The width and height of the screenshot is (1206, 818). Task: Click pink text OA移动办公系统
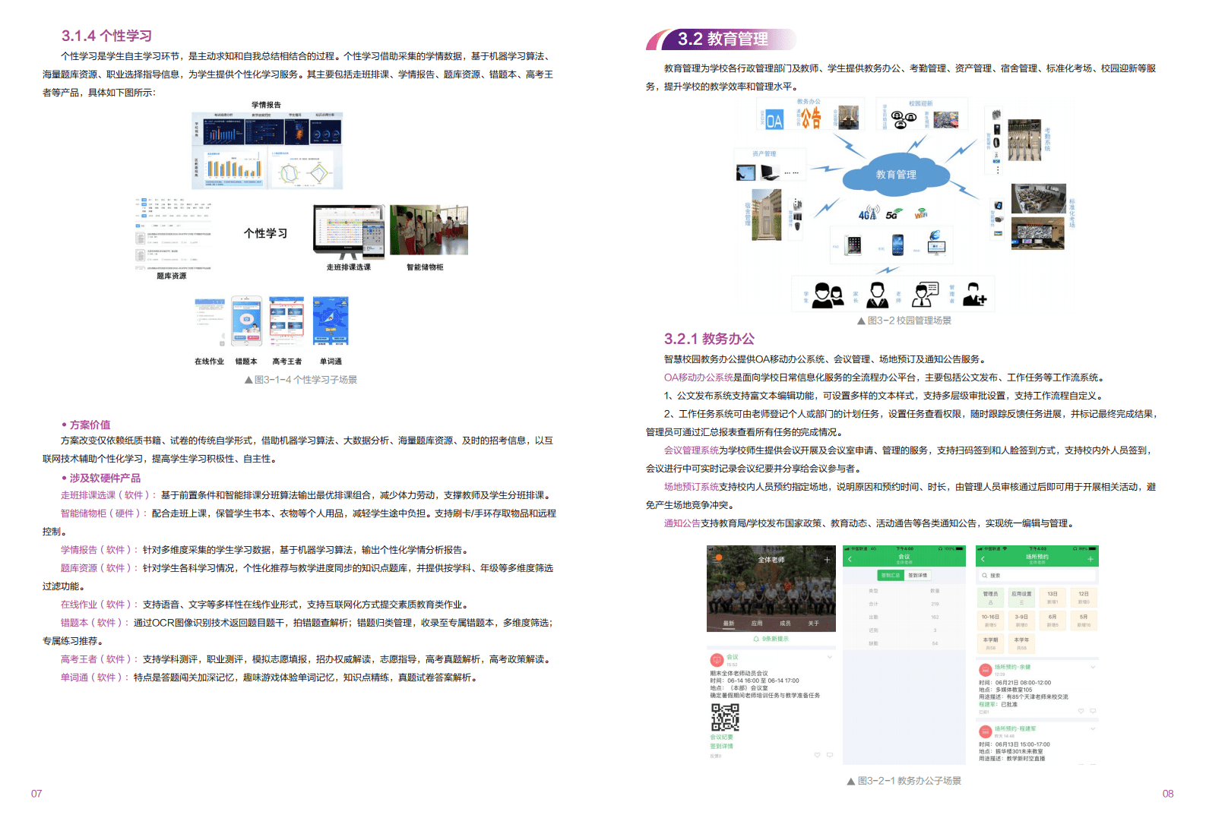(x=699, y=377)
